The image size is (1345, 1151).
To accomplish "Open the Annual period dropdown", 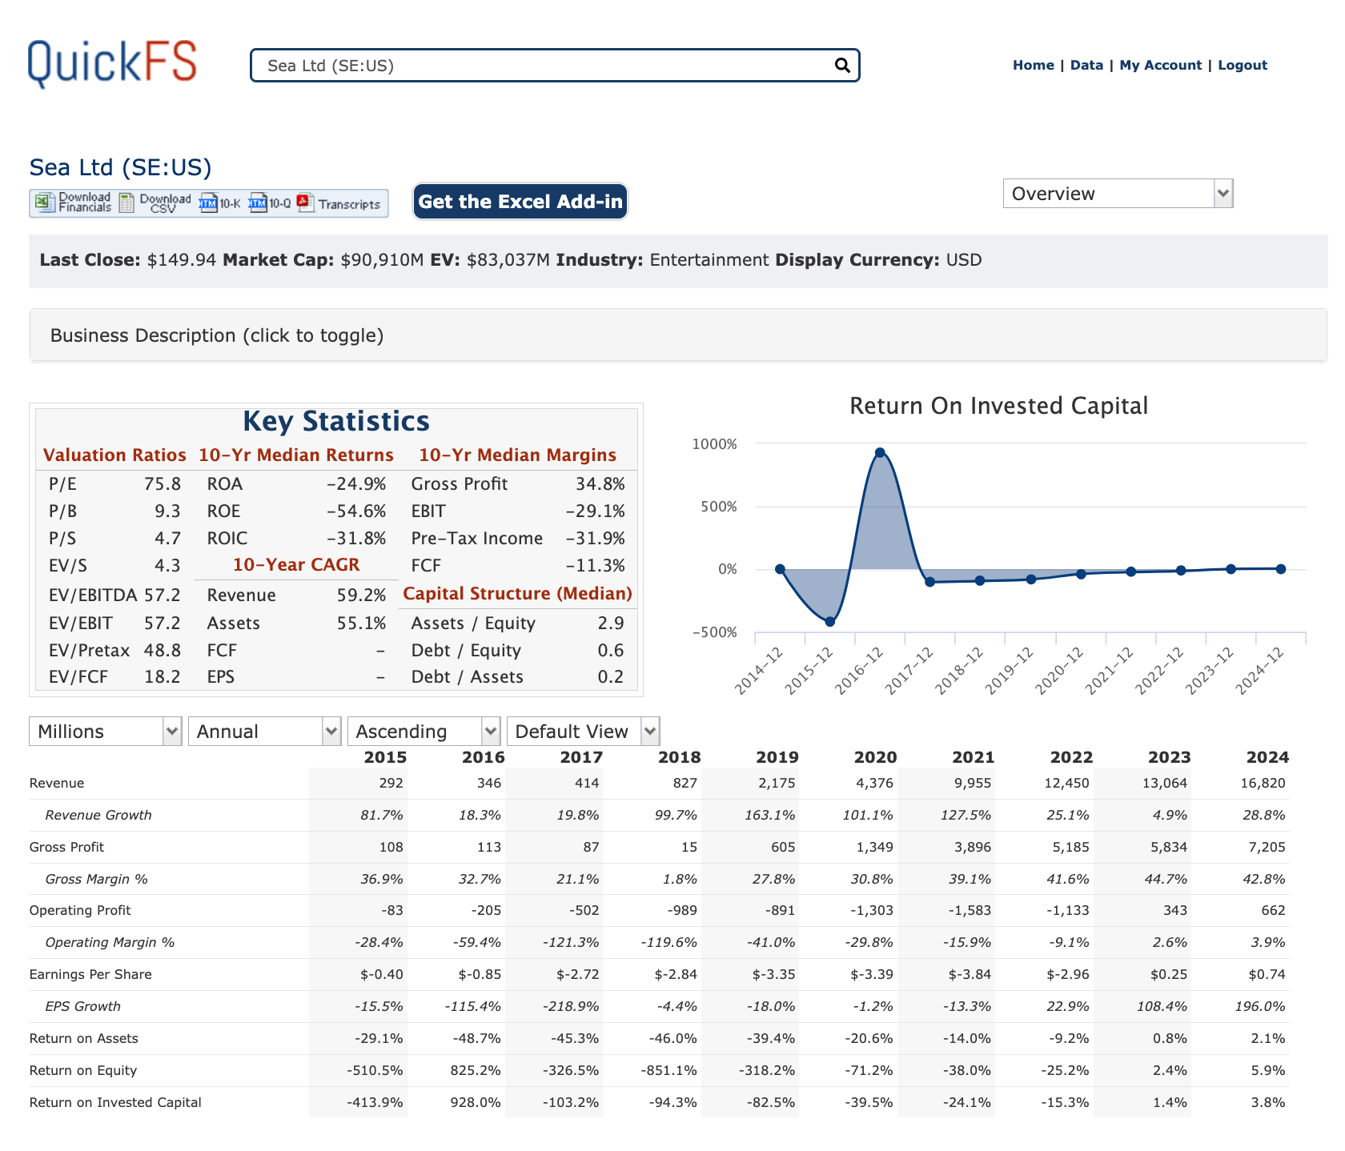I will pyautogui.click(x=265, y=731).
